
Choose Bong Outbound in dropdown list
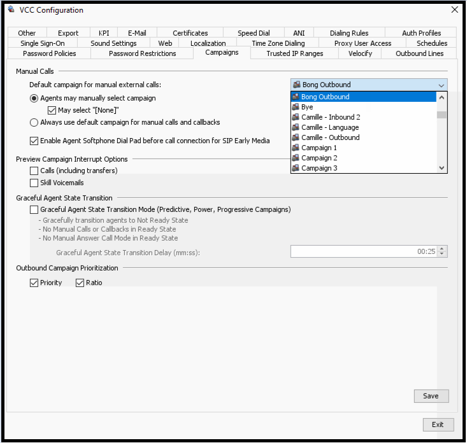pyautogui.click(x=363, y=97)
